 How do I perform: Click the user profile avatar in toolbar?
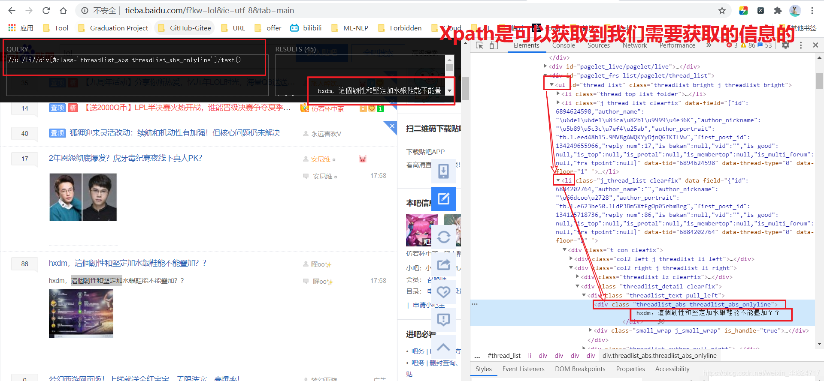tap(795, 10)
